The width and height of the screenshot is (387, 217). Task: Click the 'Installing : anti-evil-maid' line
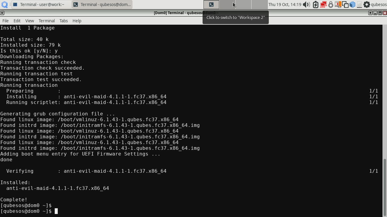86,97
